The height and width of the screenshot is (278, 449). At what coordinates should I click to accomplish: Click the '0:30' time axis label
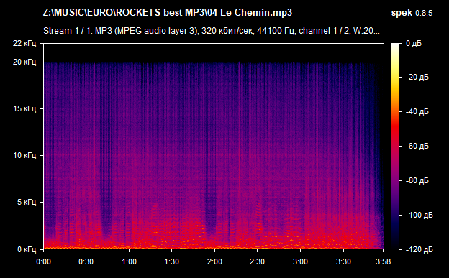(86, 261)
